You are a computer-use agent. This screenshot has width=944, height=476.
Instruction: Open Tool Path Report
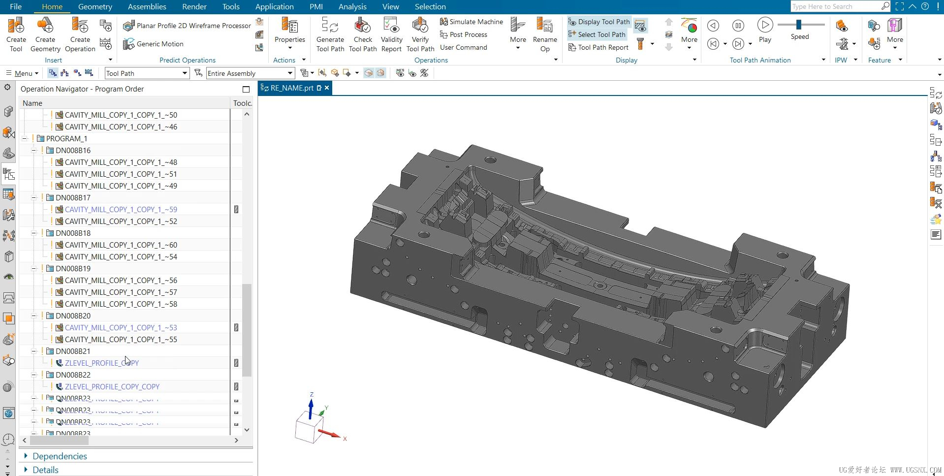coord(598,47)
